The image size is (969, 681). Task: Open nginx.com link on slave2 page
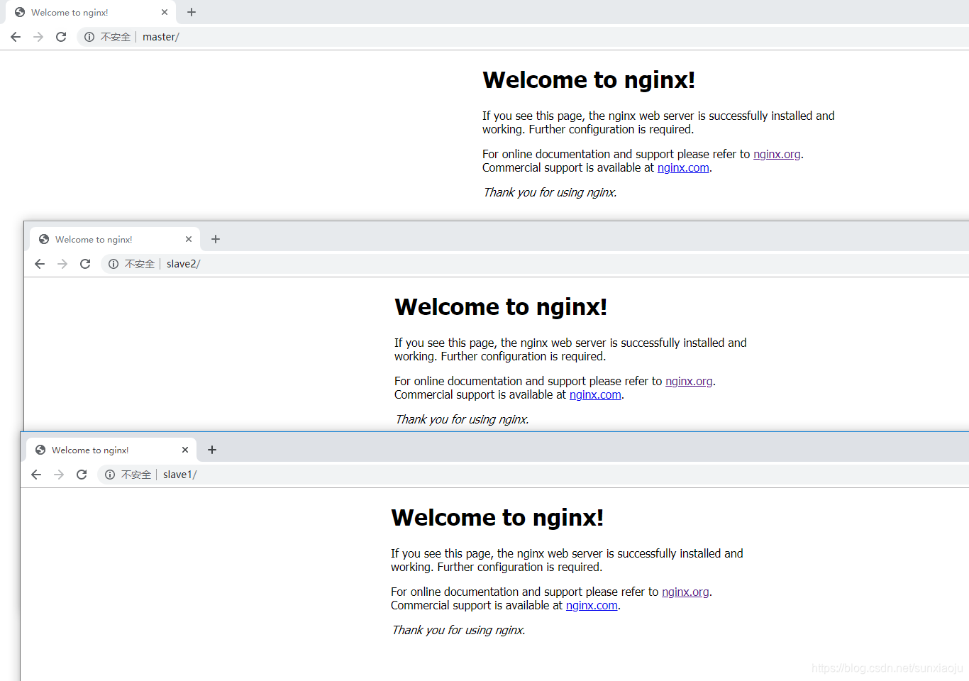tap(595, 394)
